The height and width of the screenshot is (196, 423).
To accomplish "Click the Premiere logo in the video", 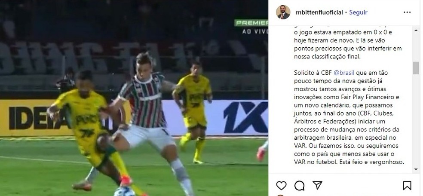I will click(251, 23).
